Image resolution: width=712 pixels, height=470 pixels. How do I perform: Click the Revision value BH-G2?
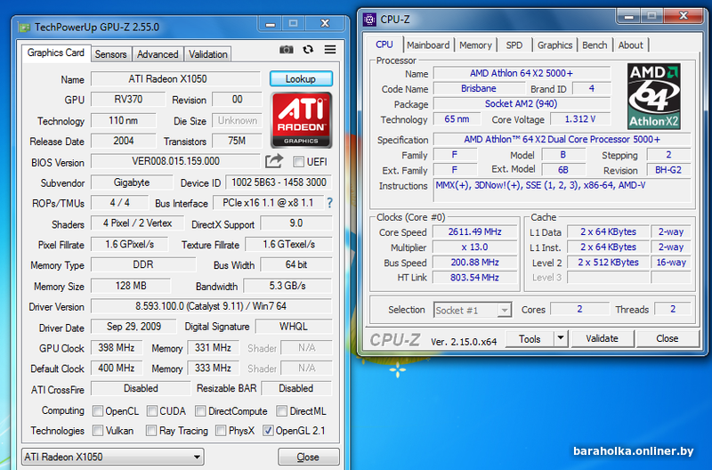click(668, 170)
